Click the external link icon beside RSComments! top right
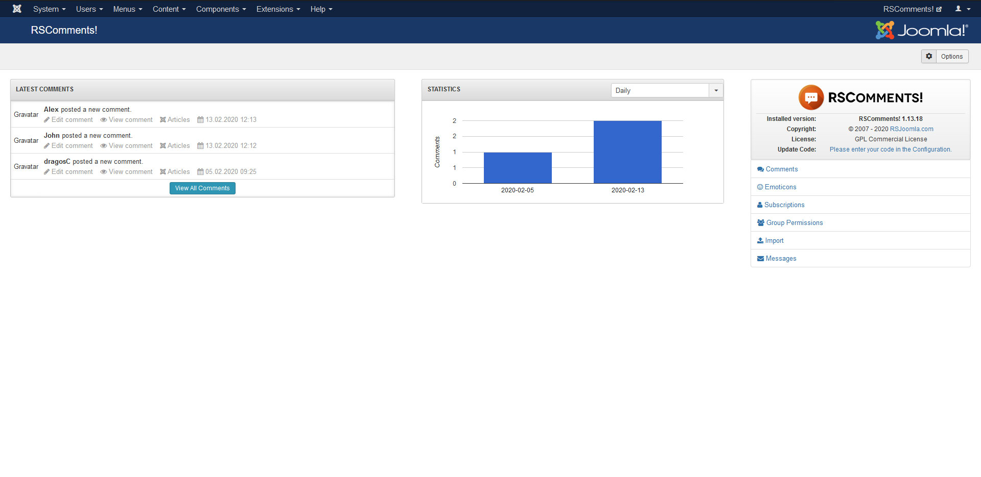Image resolution: width=981 pixels, height=477 pixels. coord(939,9)
